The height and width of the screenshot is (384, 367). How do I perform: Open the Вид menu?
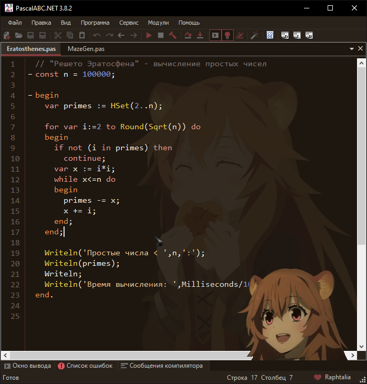[x=66, y=23]
